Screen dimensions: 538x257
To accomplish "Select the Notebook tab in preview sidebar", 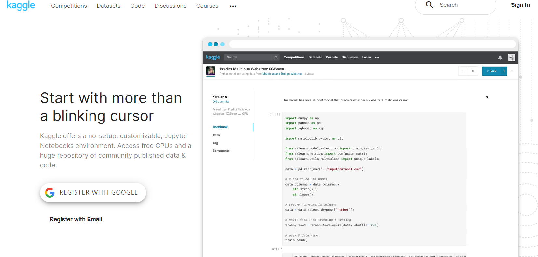I will [x=220, y=127].
